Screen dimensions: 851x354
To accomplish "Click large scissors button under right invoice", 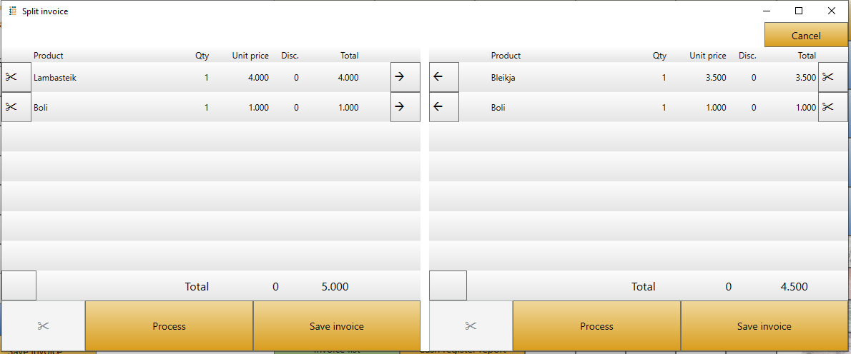I will tap(471, 326).
